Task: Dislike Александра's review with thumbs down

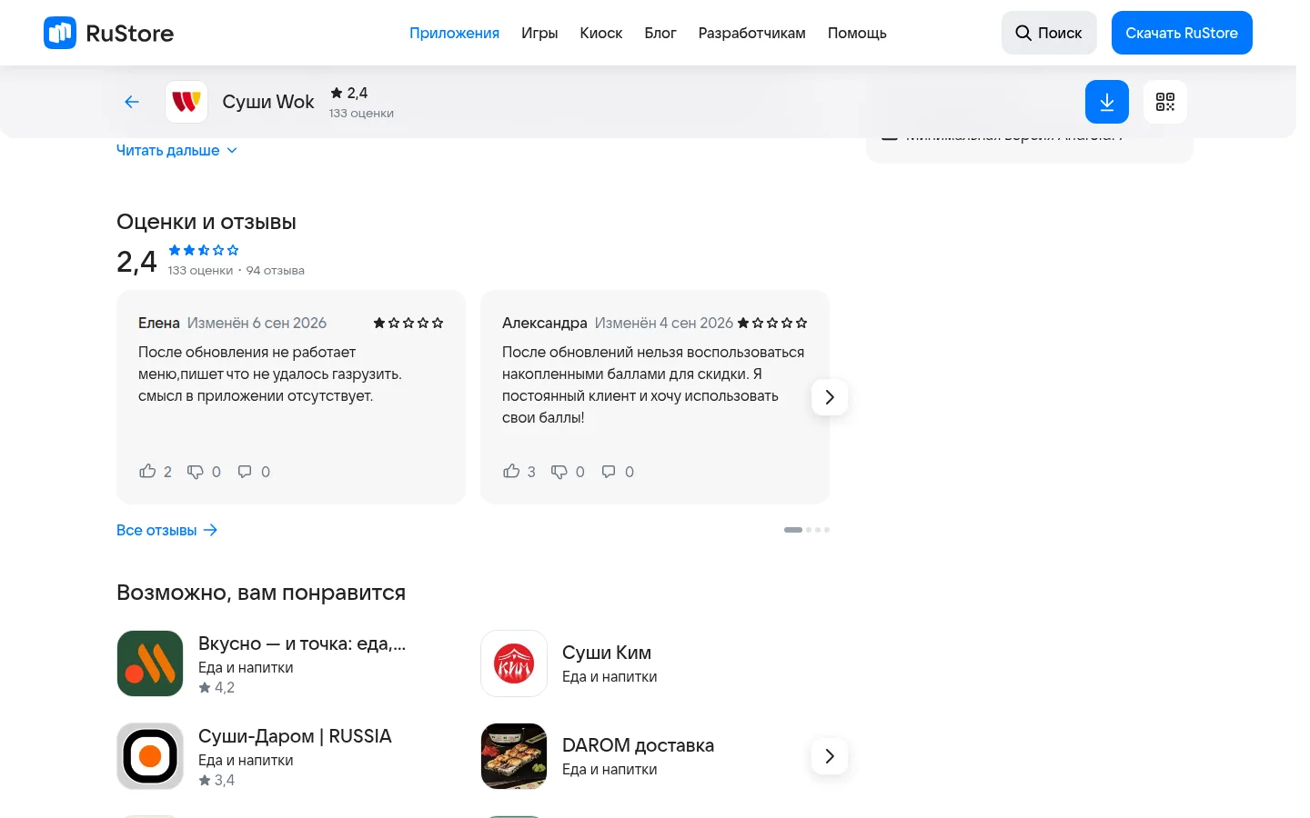Action: coord(559,472)
